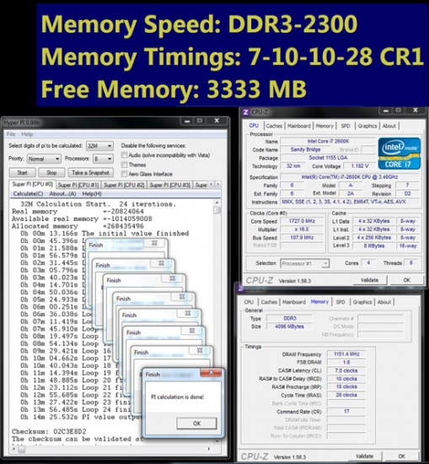Screen dimensions: 429x464
Task: Maximize the Hyper PI window
Action: click(200, 121)
